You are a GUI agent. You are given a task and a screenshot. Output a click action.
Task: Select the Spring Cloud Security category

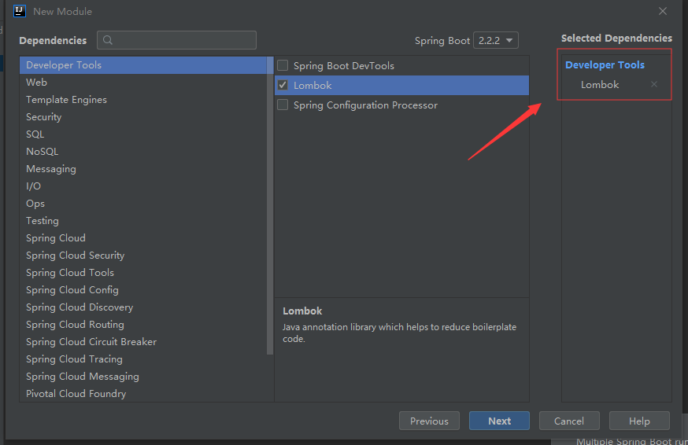(x=143, y=256)
